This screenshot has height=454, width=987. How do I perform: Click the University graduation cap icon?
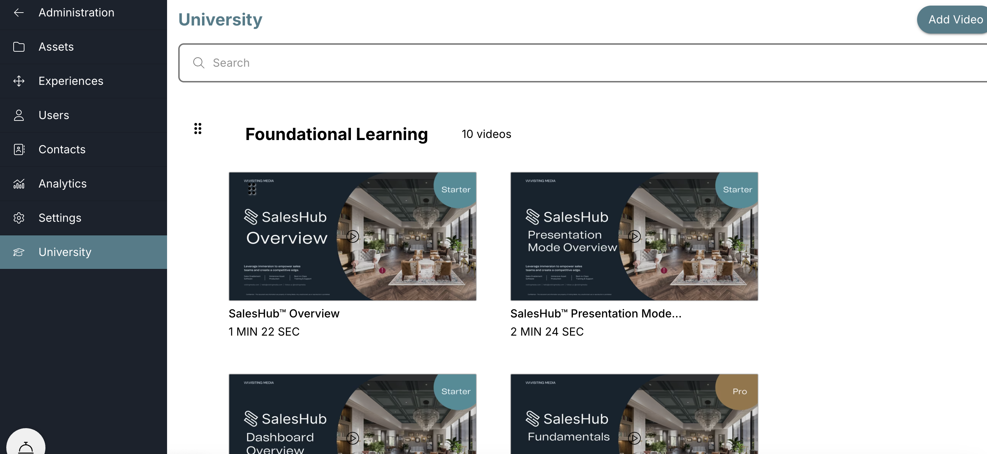coord(19,252)
